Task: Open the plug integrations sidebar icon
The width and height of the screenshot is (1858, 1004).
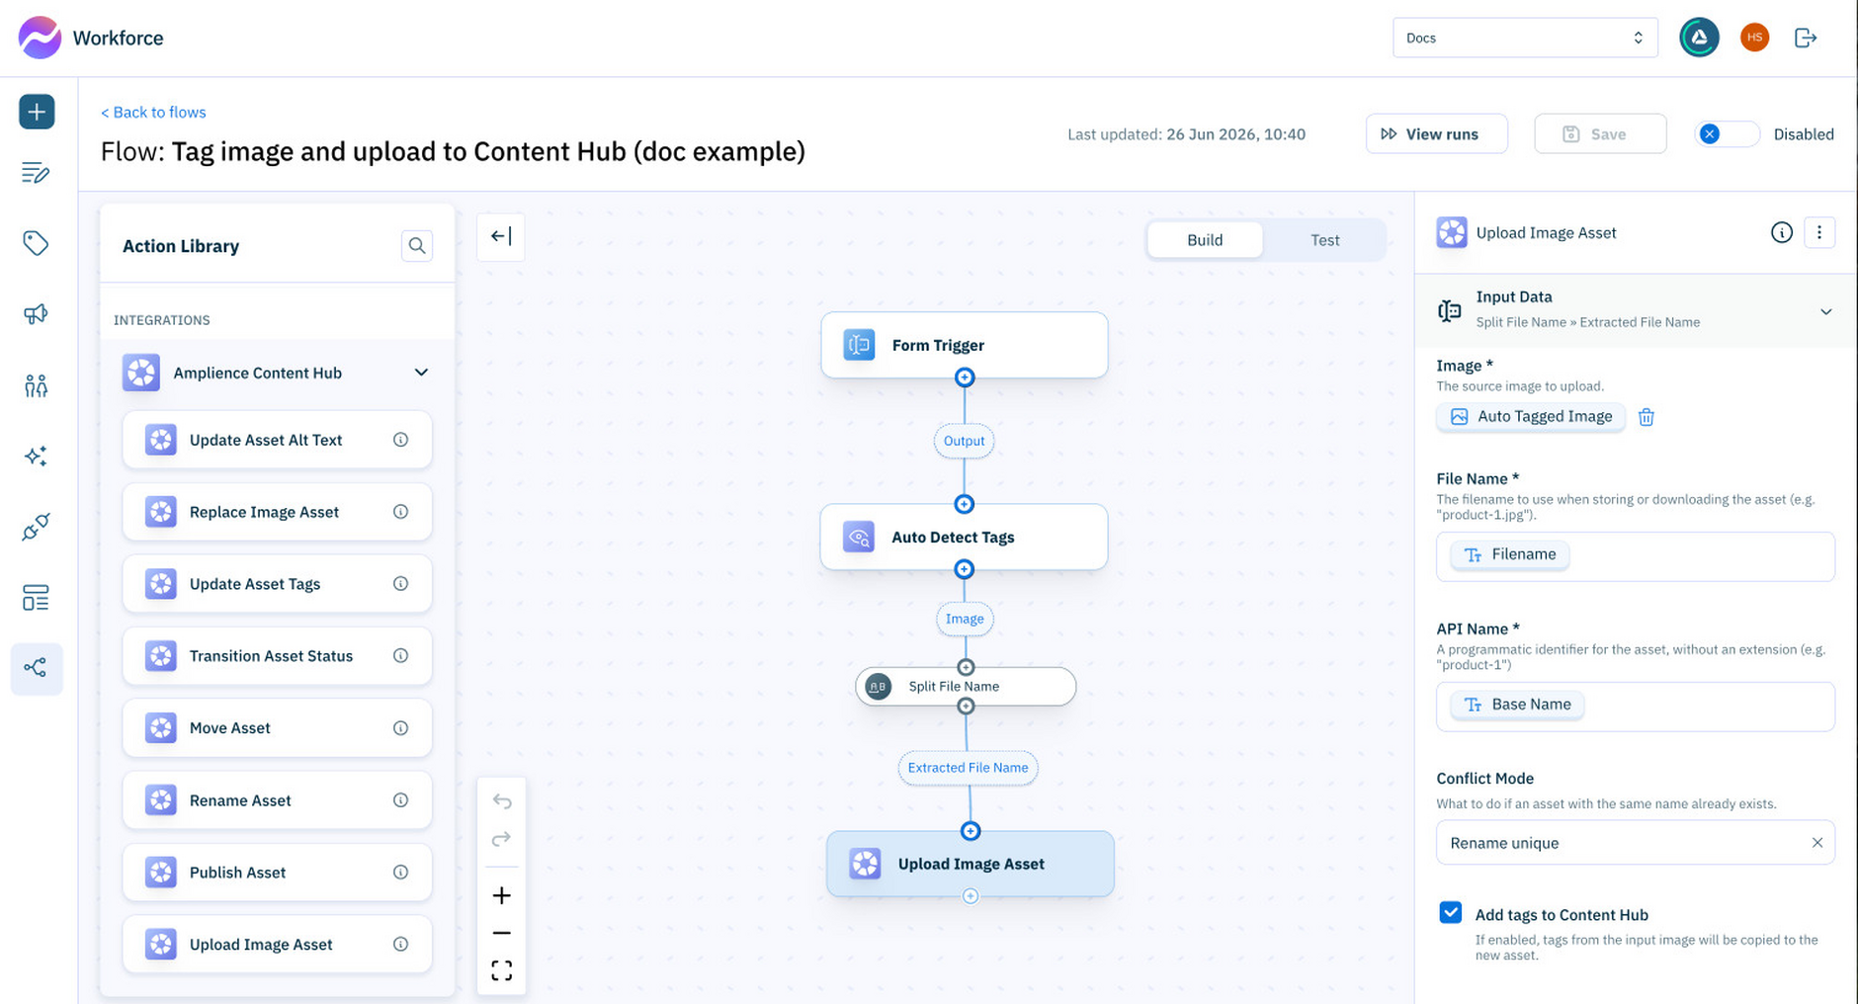Action: coord(36,527)
